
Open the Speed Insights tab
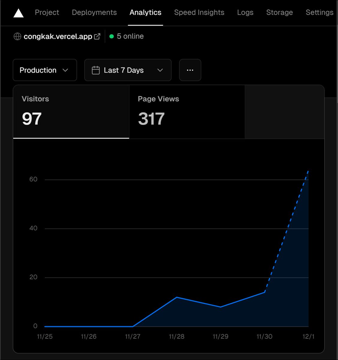pyautogui.click(x=199, y=12)
